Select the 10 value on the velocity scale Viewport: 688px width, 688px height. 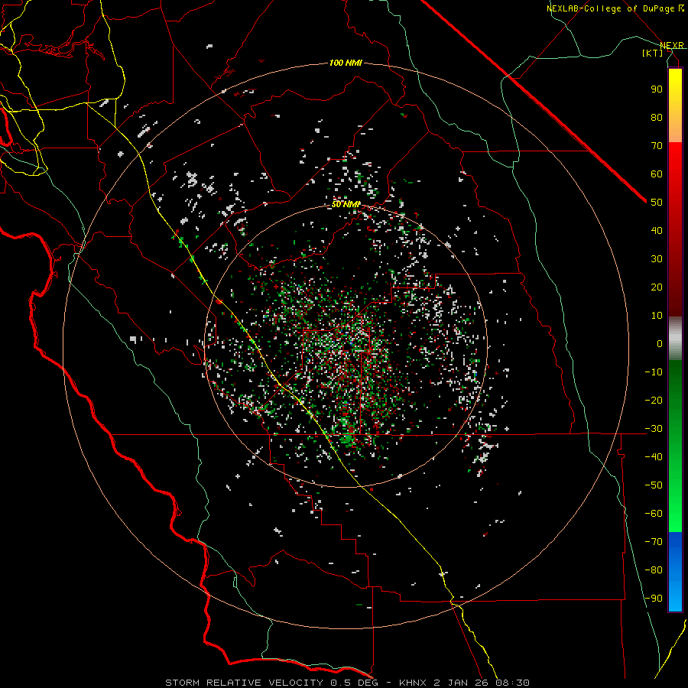657,316
